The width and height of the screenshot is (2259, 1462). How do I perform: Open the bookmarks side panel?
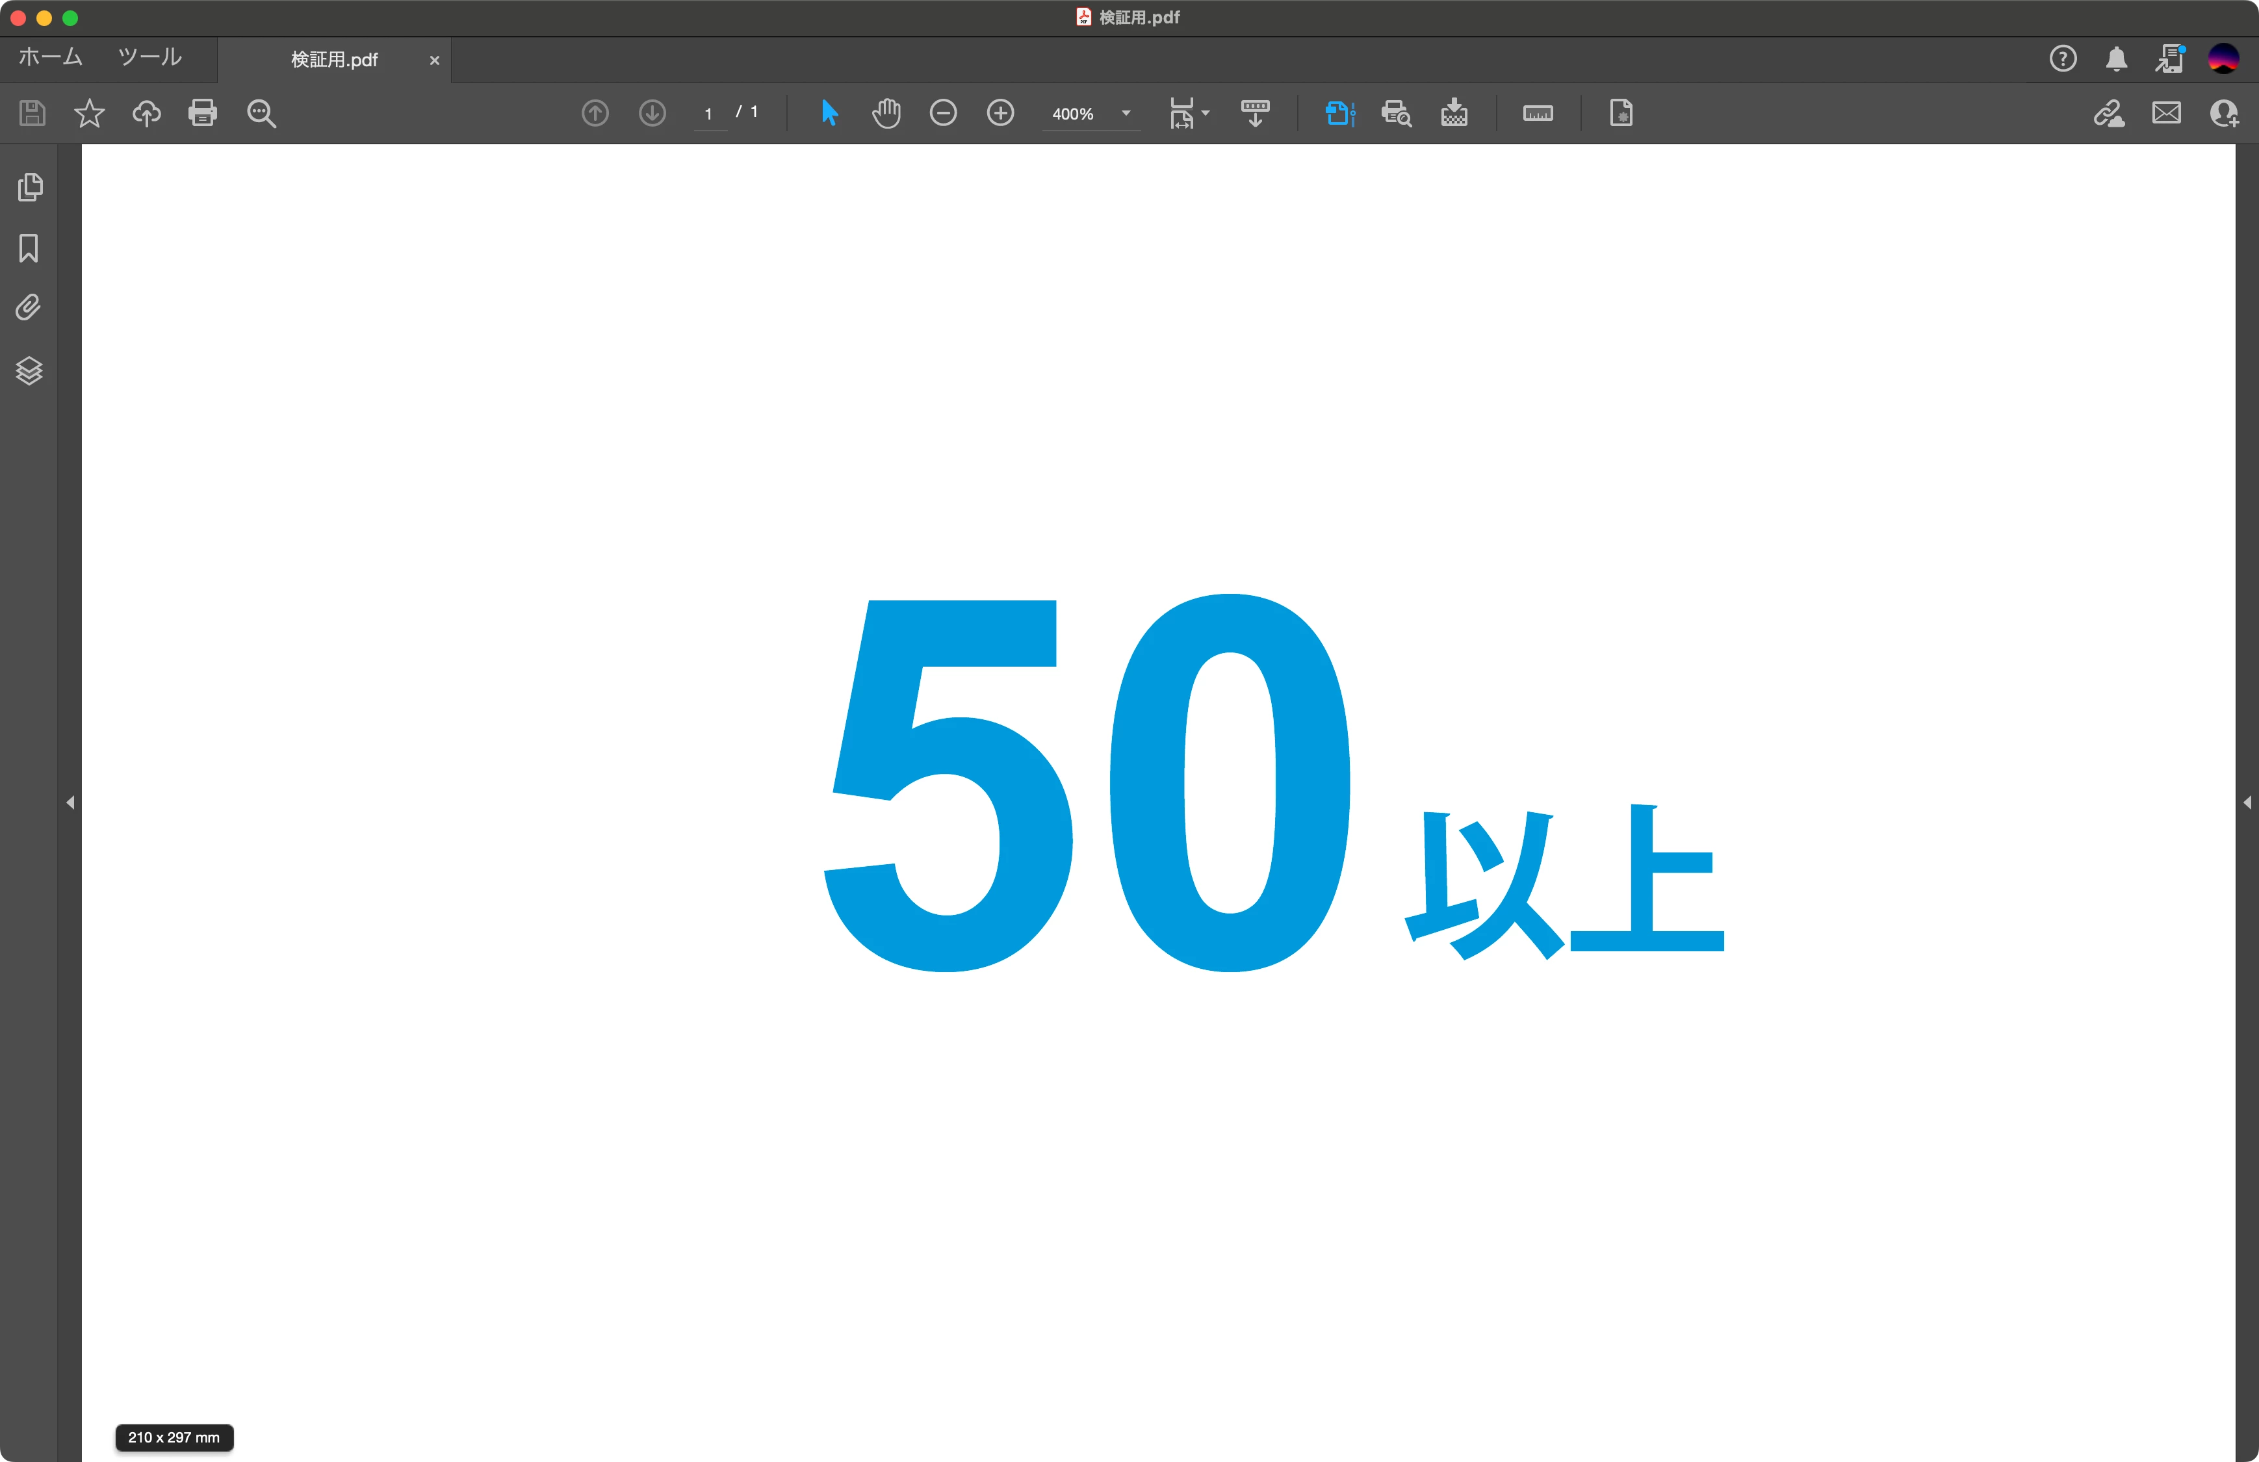coord(29,249)
